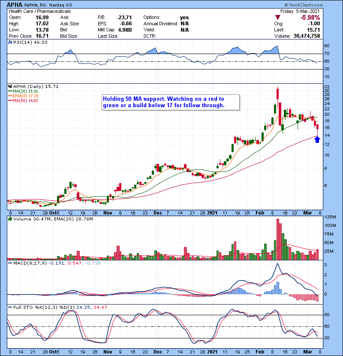343x356 pixels.
Task: Click the 125M volume axis label
Action: click(330, 217)
